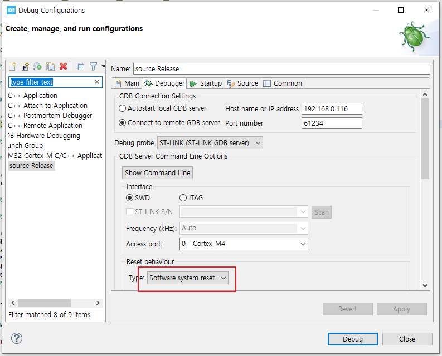The width and height of the screenshot is (442, 356).
Task: Click the Duplicate configuration icon
Action: click(50, 67)
